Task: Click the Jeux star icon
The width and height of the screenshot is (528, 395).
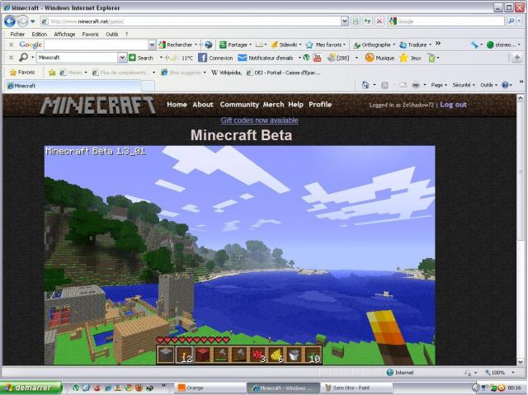Action: click(403, 58)
